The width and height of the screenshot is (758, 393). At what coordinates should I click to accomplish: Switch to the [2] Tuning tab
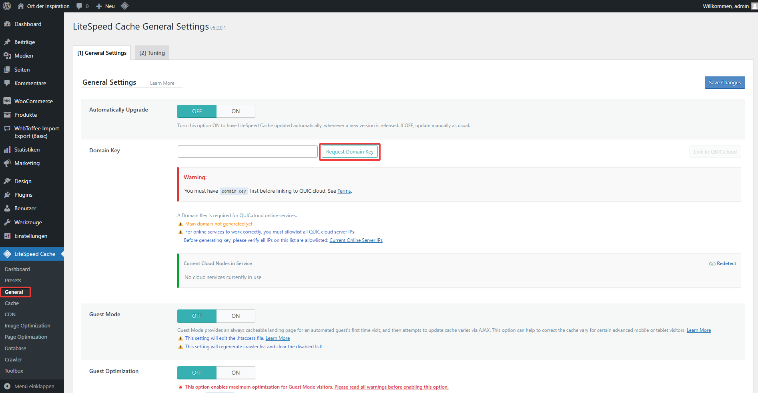point(152,53)
